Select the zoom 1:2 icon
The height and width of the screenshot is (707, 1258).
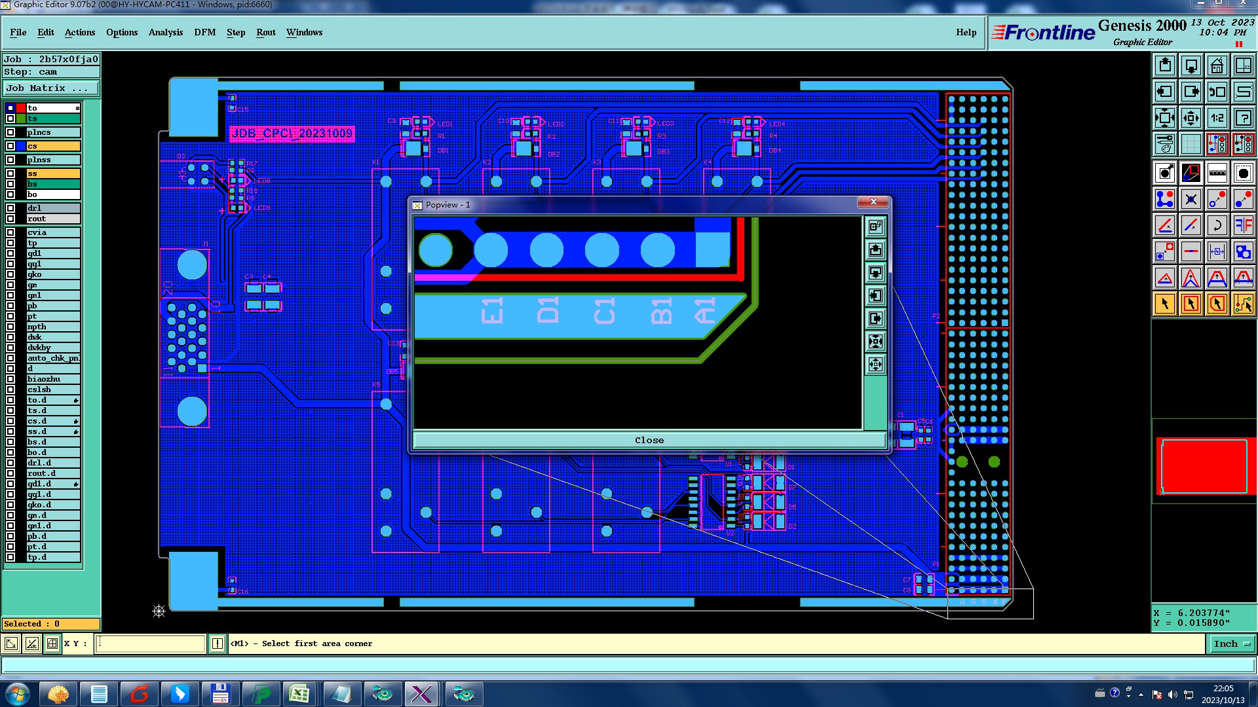[1217, 118]
